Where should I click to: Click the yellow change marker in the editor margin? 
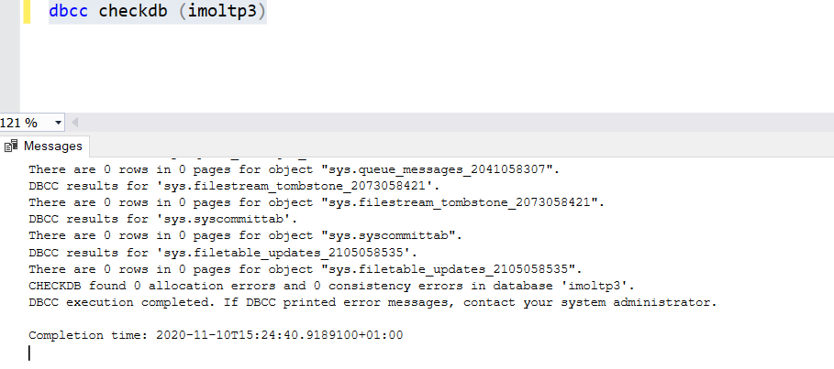pos(28,13)
